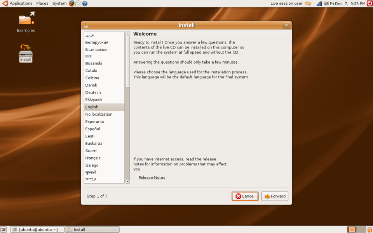The width and height of the screenshot is (373, 233).
Task: Select No localization in the list
Action: (104, 114)
